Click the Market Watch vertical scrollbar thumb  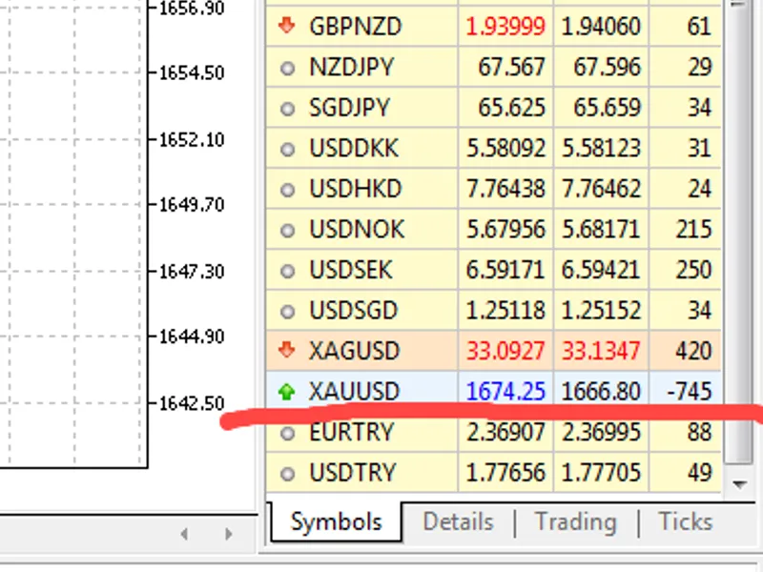pos(740,234)
